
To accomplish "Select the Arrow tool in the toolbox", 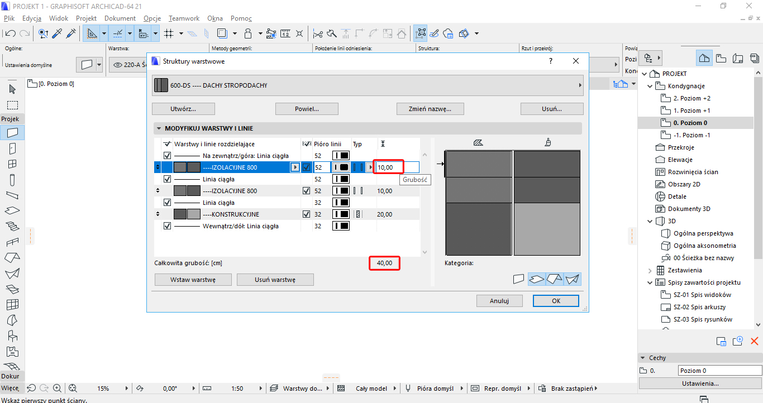I will click(12, 89).
